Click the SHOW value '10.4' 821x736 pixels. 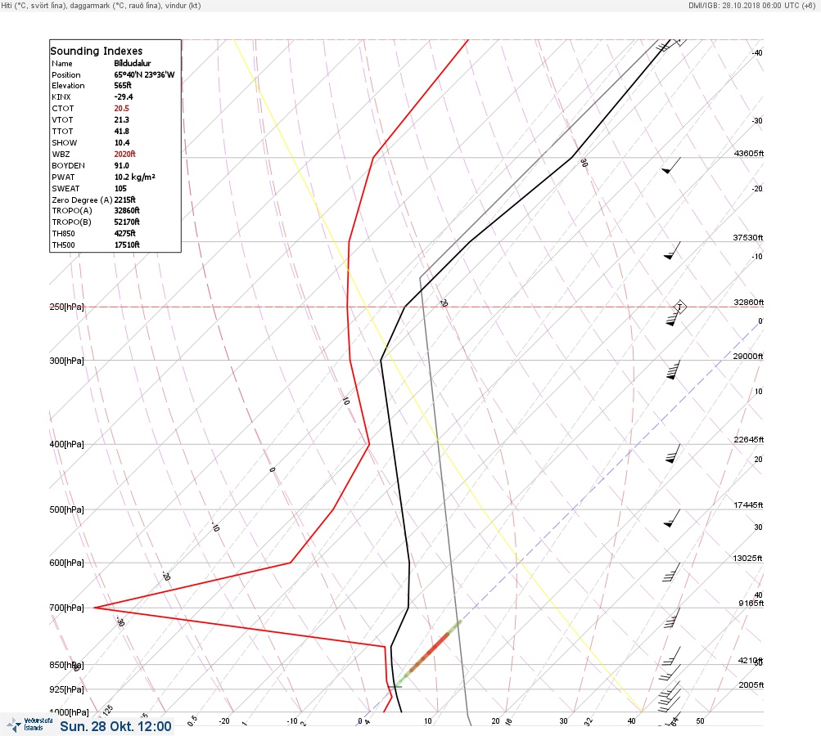[x=122, y=143]
